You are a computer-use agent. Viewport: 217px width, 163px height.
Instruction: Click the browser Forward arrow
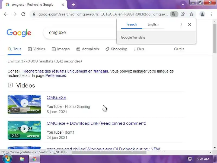point(15,14)
